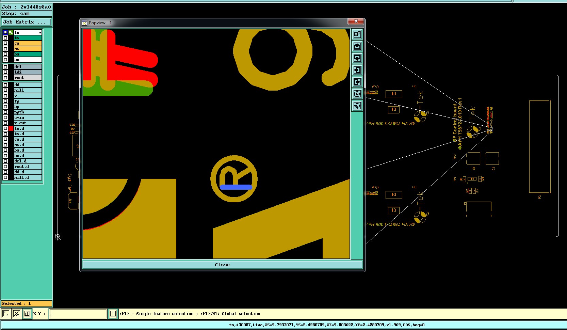
Task: Toggle the 'to.d' layer checkbox
Action: pyautogui.click(x=5, y=128)
